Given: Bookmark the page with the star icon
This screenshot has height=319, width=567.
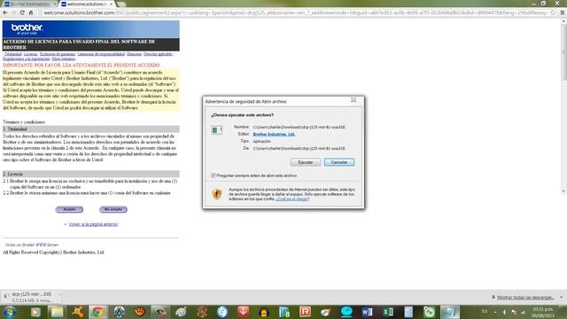Looking at the screenshot, I should pos(553,12).
